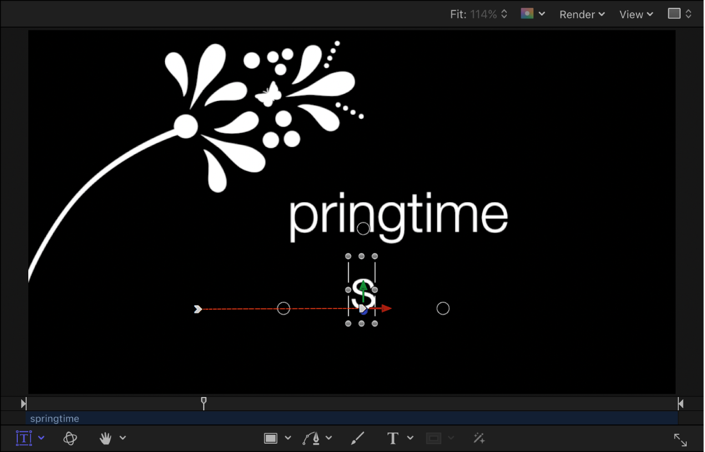The width and height of the screenshot is (705, 452).
Task: Open the Text tool dropdown chevron
Action: coord(410,438)
